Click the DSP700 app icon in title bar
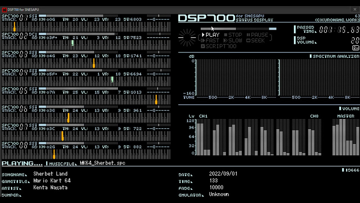The height and width of the screenshot is (203, 360). 4,10
